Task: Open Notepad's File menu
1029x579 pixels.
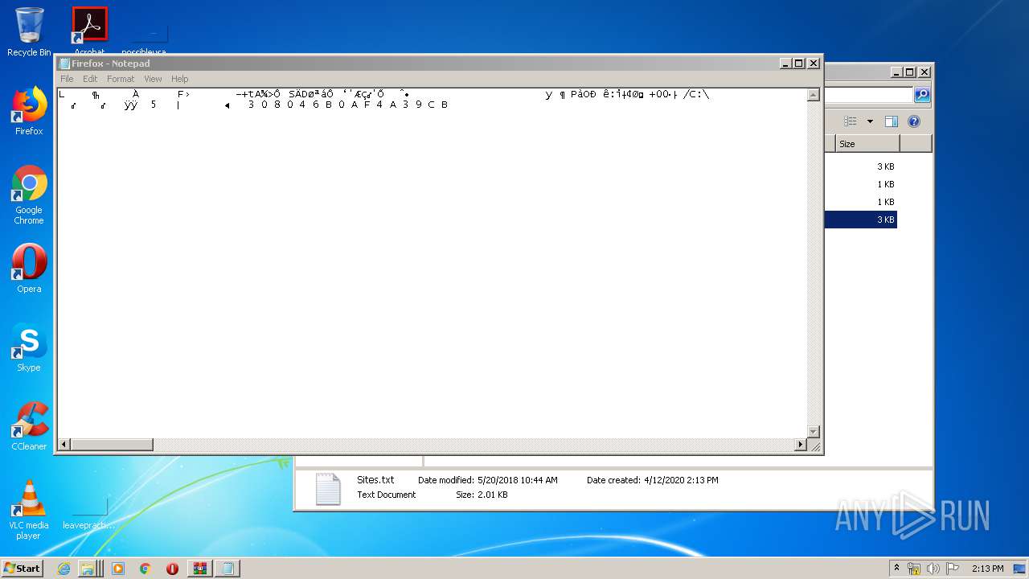Action: click(x=67, y=79)
